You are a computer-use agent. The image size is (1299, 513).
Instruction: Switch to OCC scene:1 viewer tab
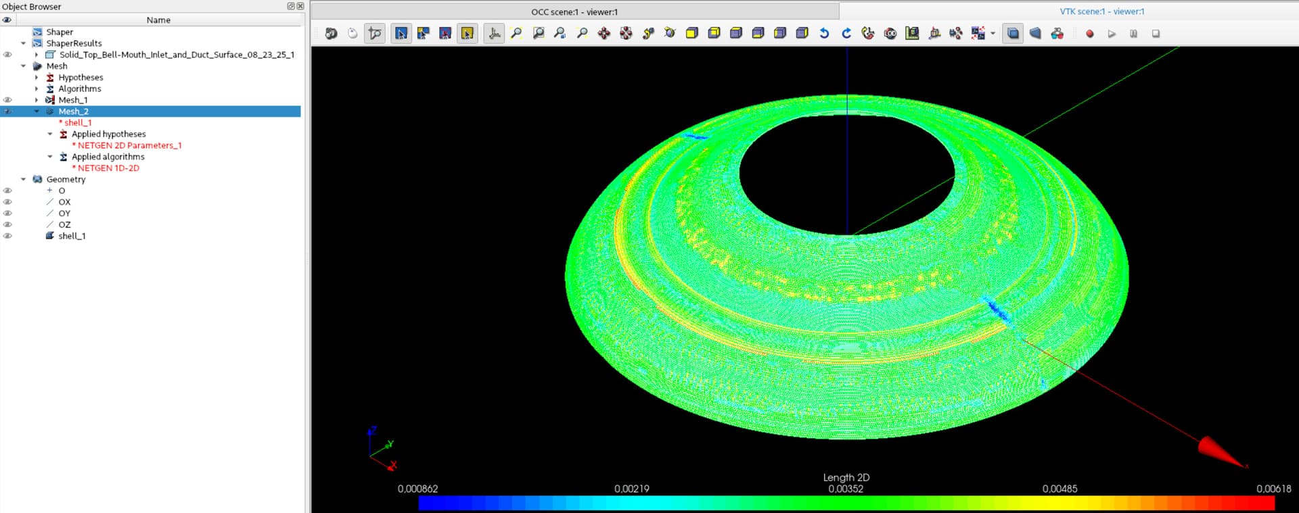[x=574, y=11]
